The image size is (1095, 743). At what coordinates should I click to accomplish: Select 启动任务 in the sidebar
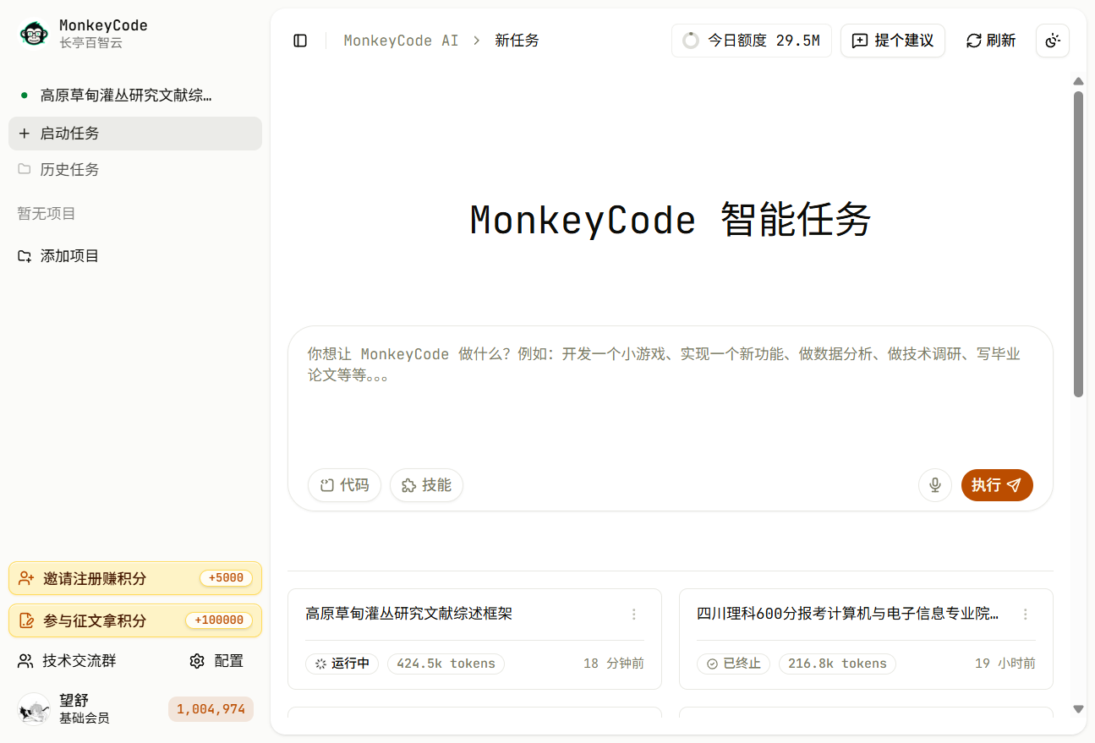point(135,134)
